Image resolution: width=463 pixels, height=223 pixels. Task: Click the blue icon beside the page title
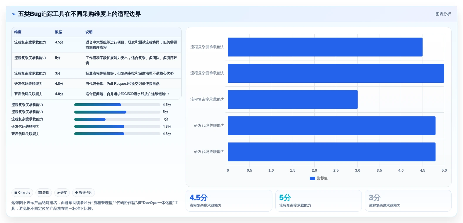[13, 14]
